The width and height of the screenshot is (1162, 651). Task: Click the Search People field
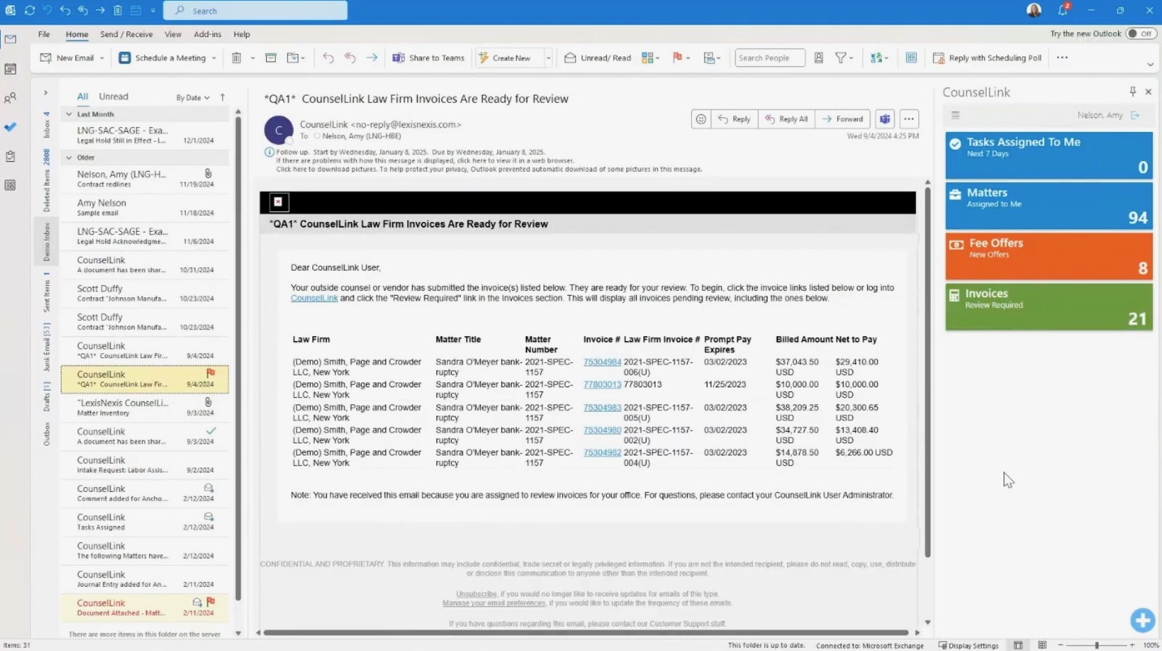[x=770, y=58]
